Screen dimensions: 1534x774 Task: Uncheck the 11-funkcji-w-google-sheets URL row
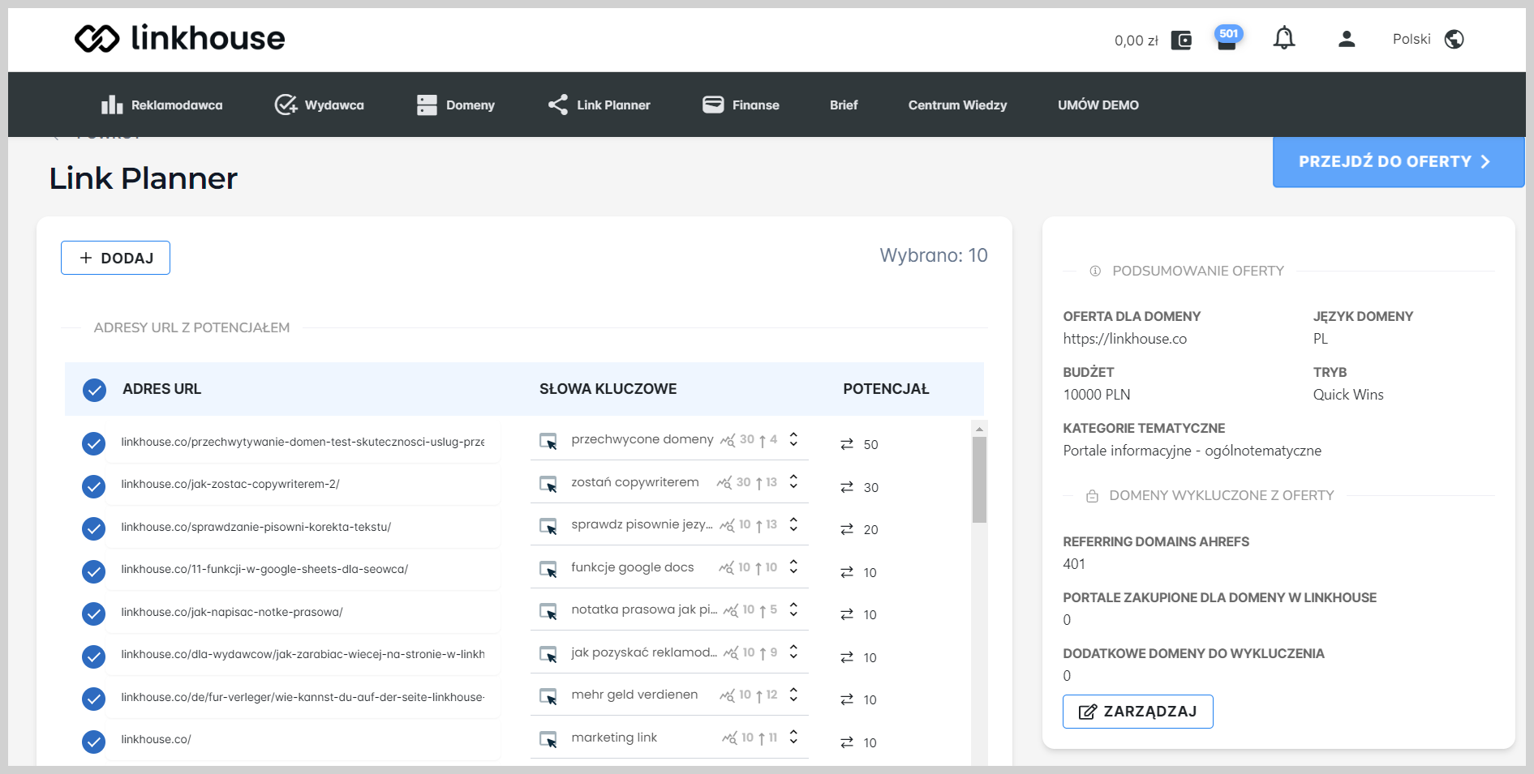(x=94, y=571)
